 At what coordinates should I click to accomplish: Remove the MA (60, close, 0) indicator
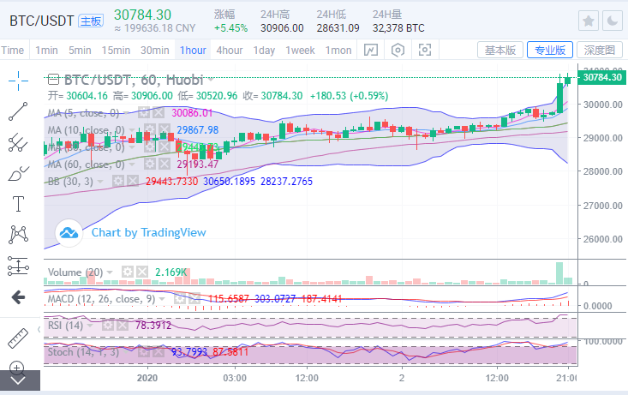pyautogui.click(x=164, y=165)
